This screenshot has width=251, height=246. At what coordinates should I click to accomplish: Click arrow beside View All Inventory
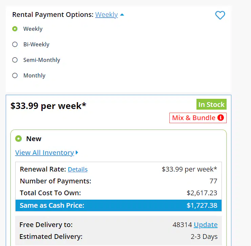(77, 152)
